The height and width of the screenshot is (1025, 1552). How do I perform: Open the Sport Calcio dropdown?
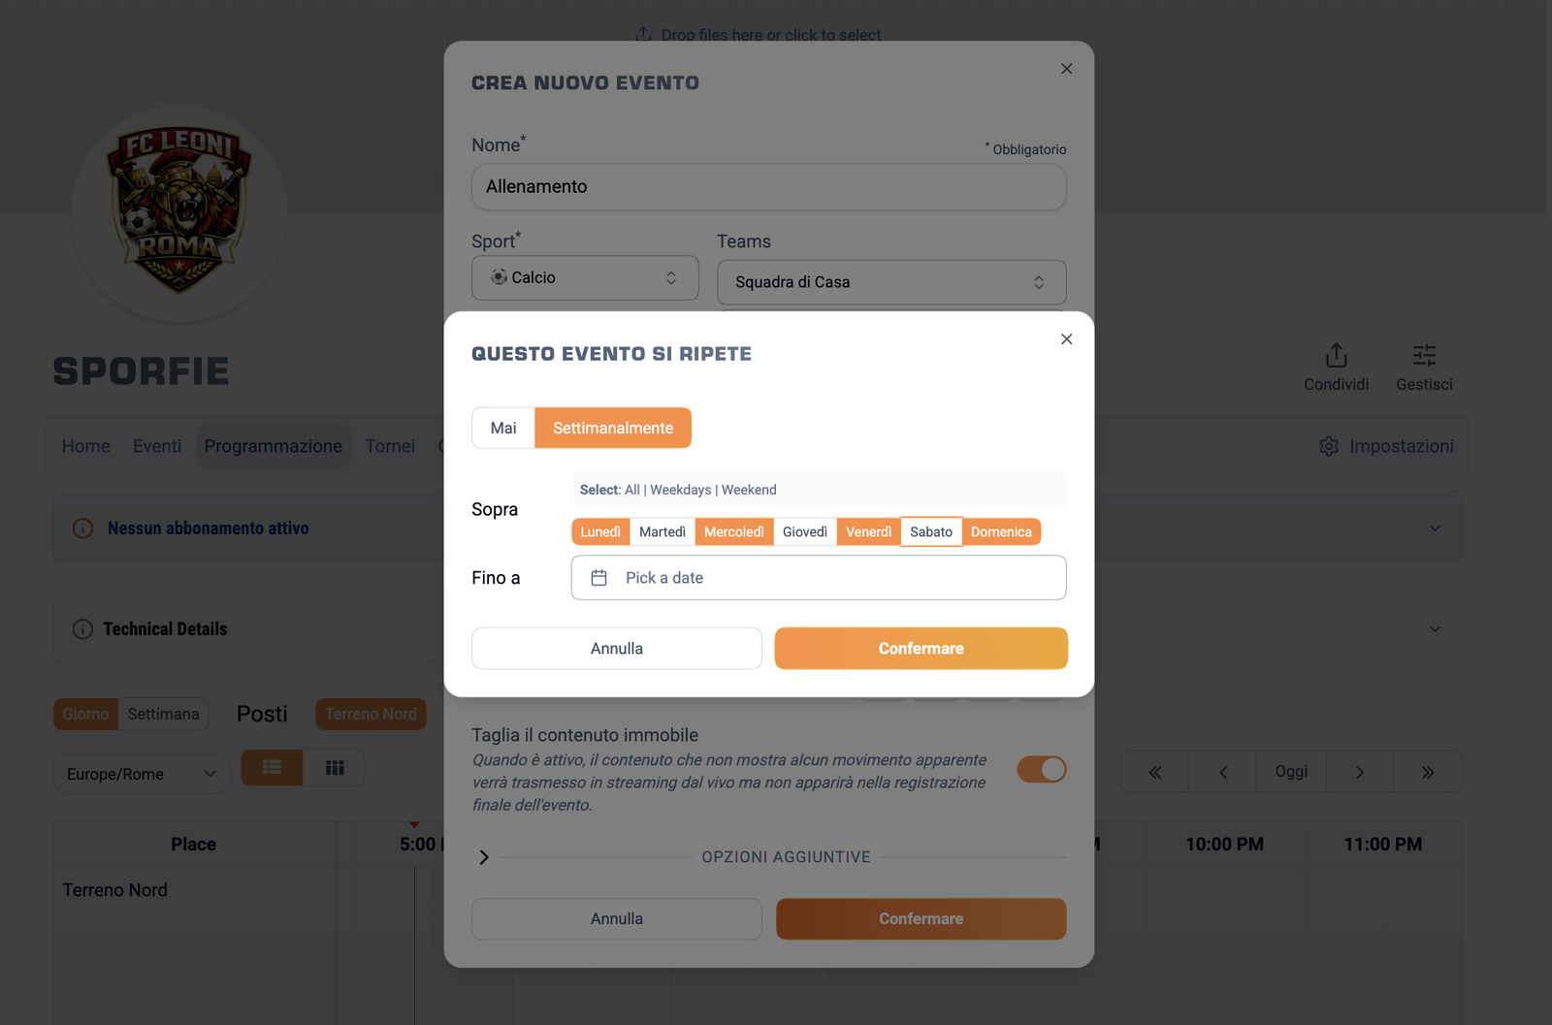tap(585, 278)
